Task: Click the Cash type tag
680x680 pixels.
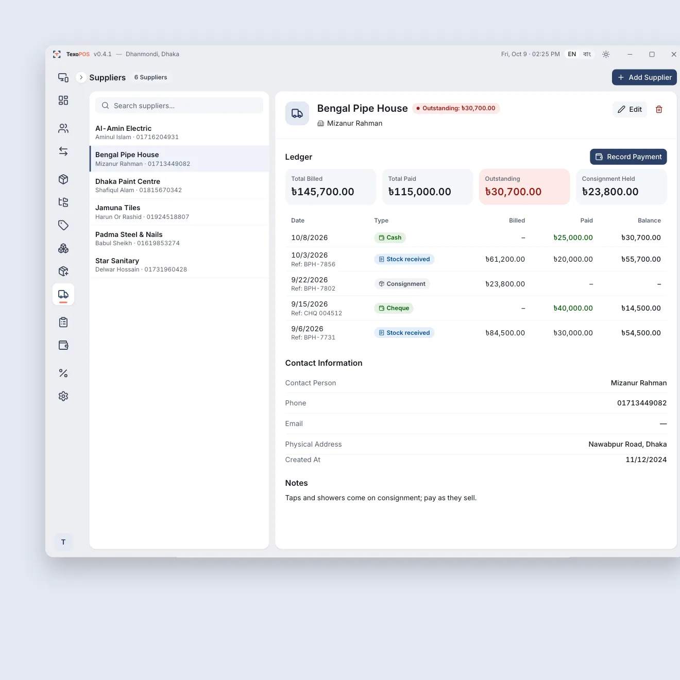Action: (x=390, y=237)
